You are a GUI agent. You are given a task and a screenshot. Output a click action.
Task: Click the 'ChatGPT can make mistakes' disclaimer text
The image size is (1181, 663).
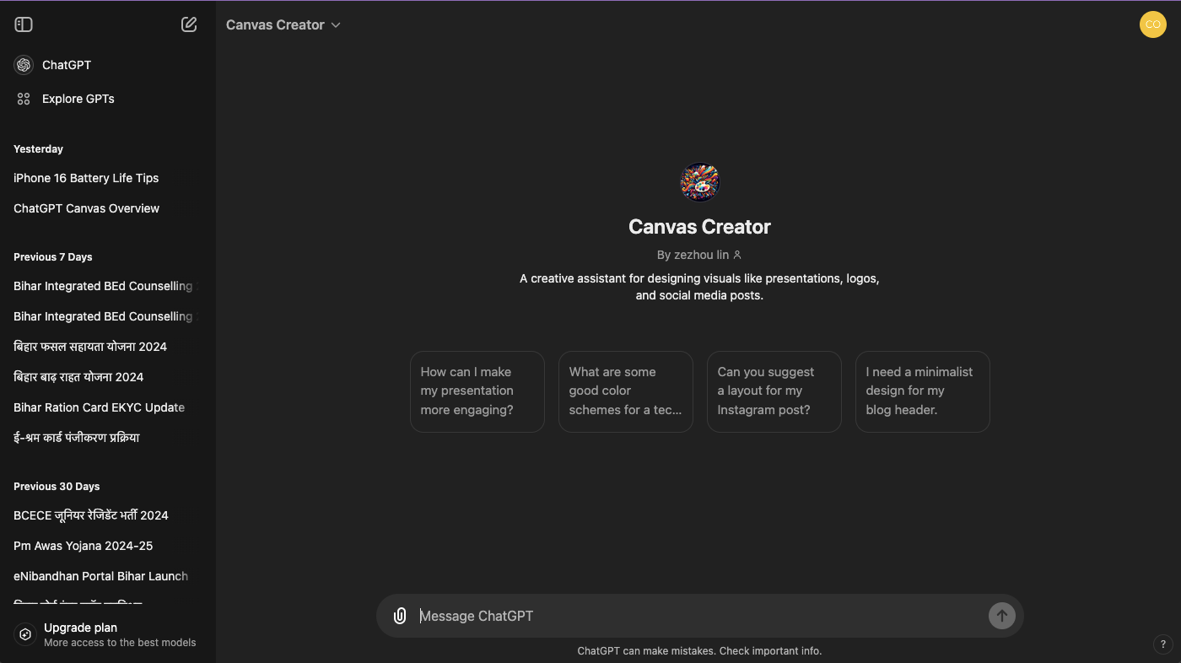[699, 651]
